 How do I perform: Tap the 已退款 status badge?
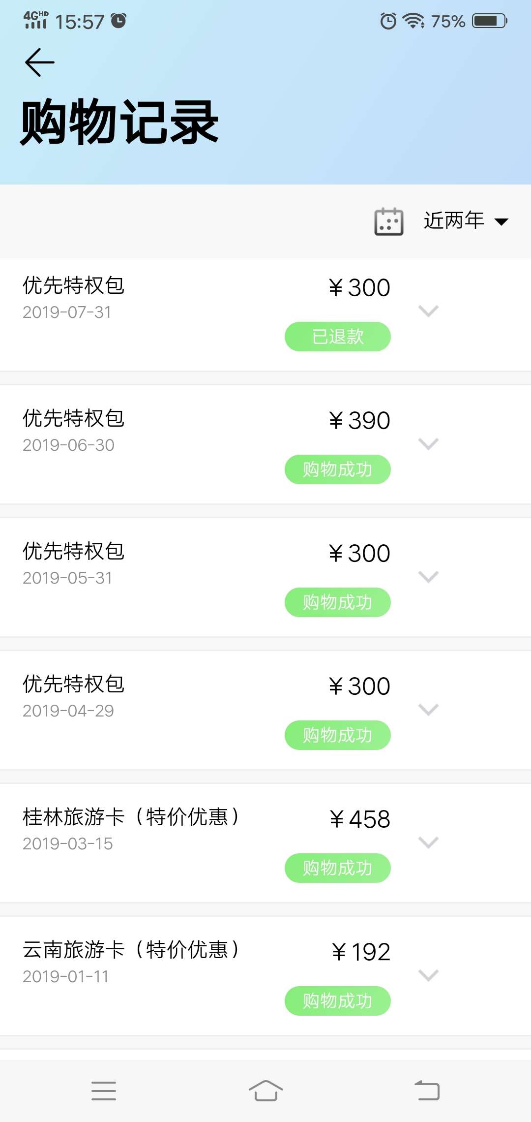click(338, 337)
